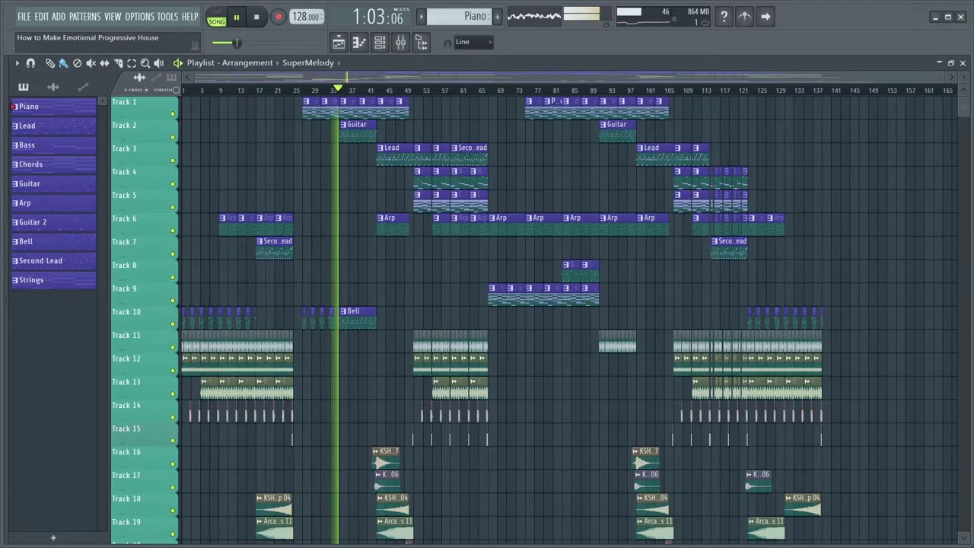
Task: Select the Second Lead pattern
Action: coord(53,261)
